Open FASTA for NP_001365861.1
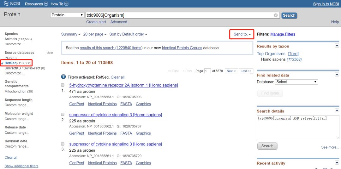The height and width of the screenshot is (169, 341). (126, 163)
